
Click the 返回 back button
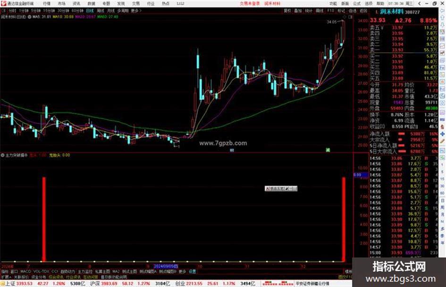(x=363, y=10)
